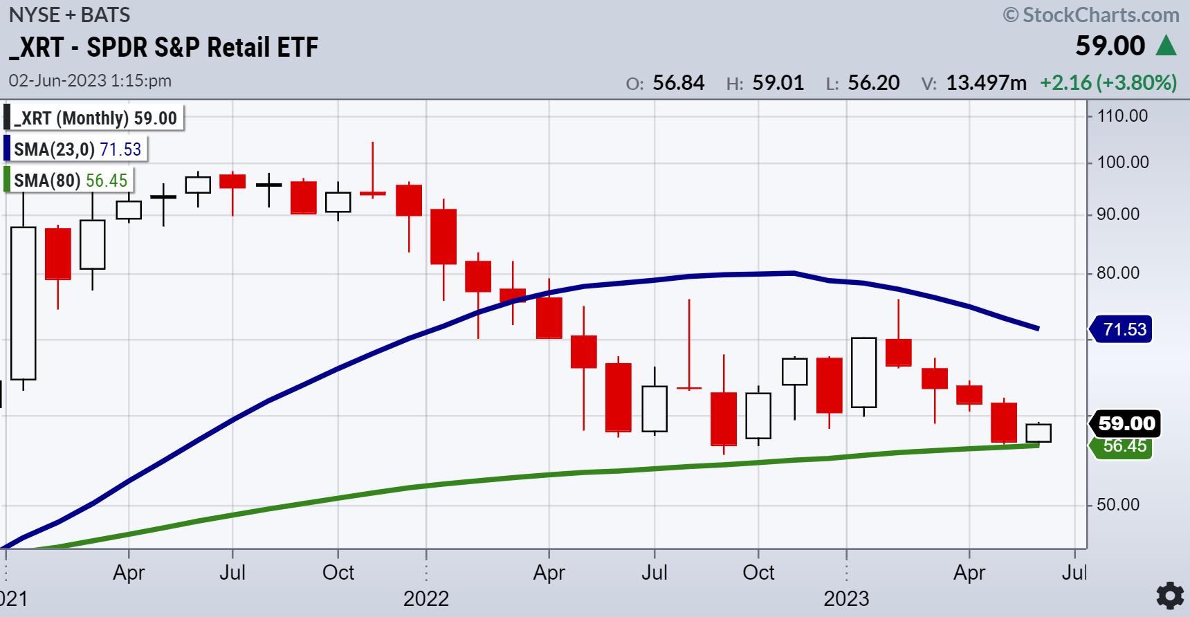Click the 2022 year marker on time axis

(426, 598)
